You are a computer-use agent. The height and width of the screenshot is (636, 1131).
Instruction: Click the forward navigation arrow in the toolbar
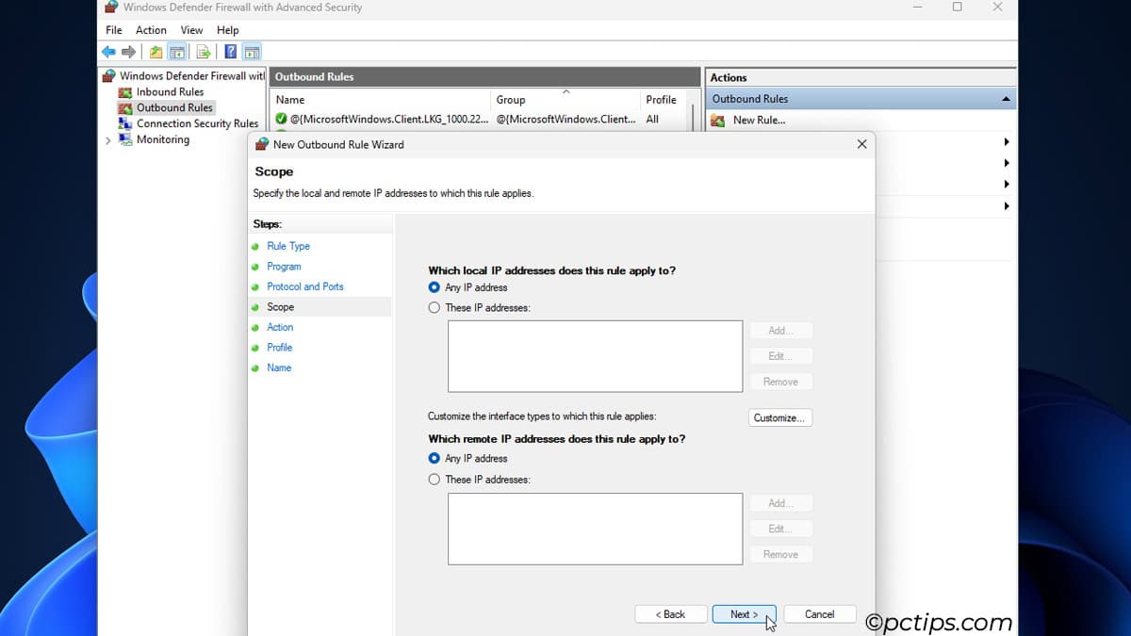pyautogui.click(x=128, y=52)
